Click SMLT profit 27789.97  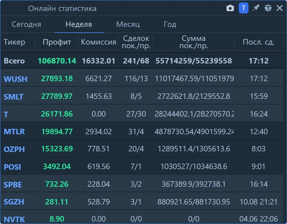[57, 96]
